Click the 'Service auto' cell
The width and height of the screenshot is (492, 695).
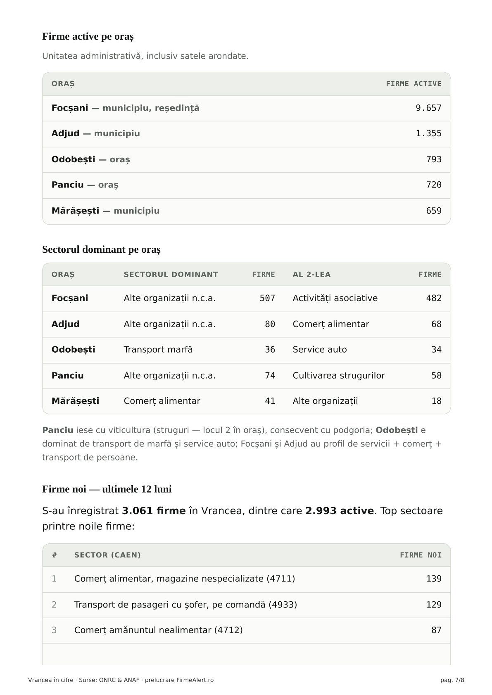(320, 350)
